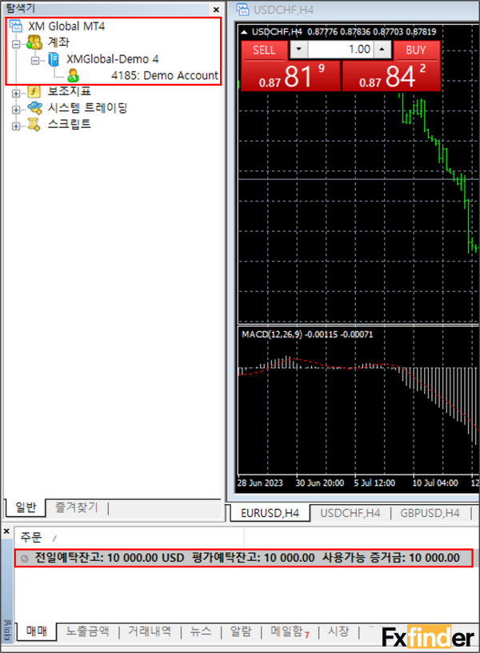Click the 전일예탁잔고 10 000.00 USD balance row
The image size is (480, 653).
243,558
